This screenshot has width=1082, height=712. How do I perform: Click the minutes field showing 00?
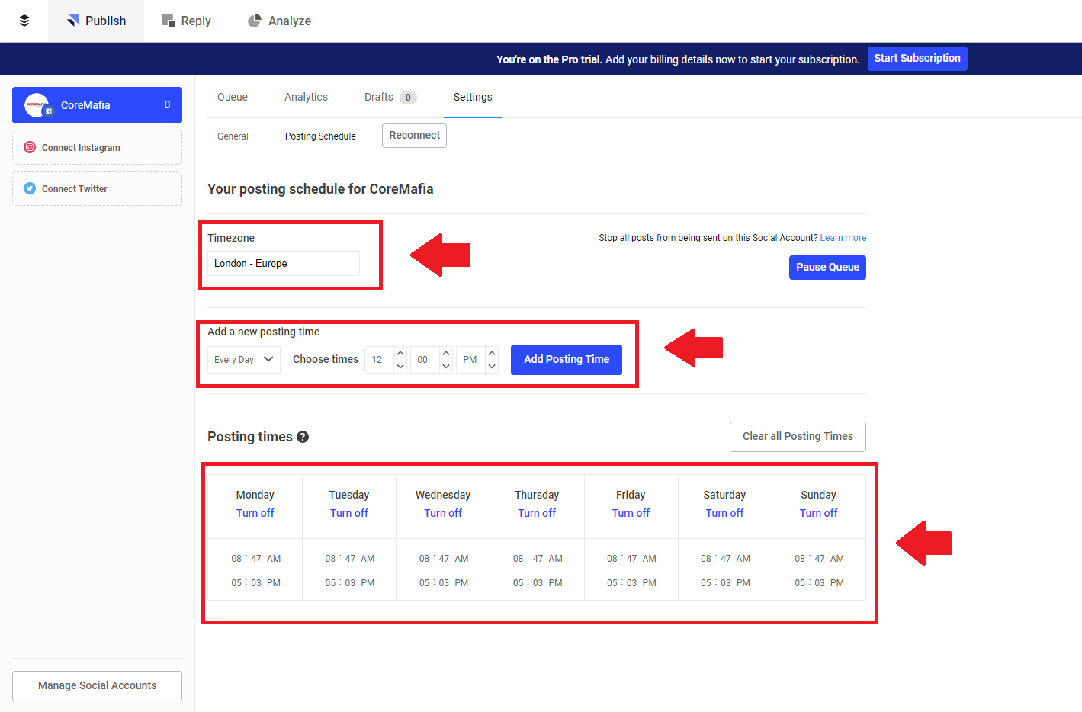tap(425, 359)
